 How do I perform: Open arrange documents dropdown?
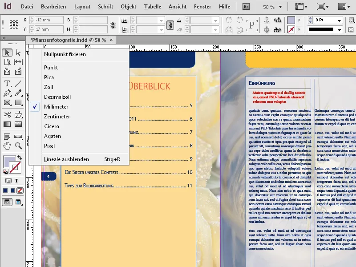[344, 7]
